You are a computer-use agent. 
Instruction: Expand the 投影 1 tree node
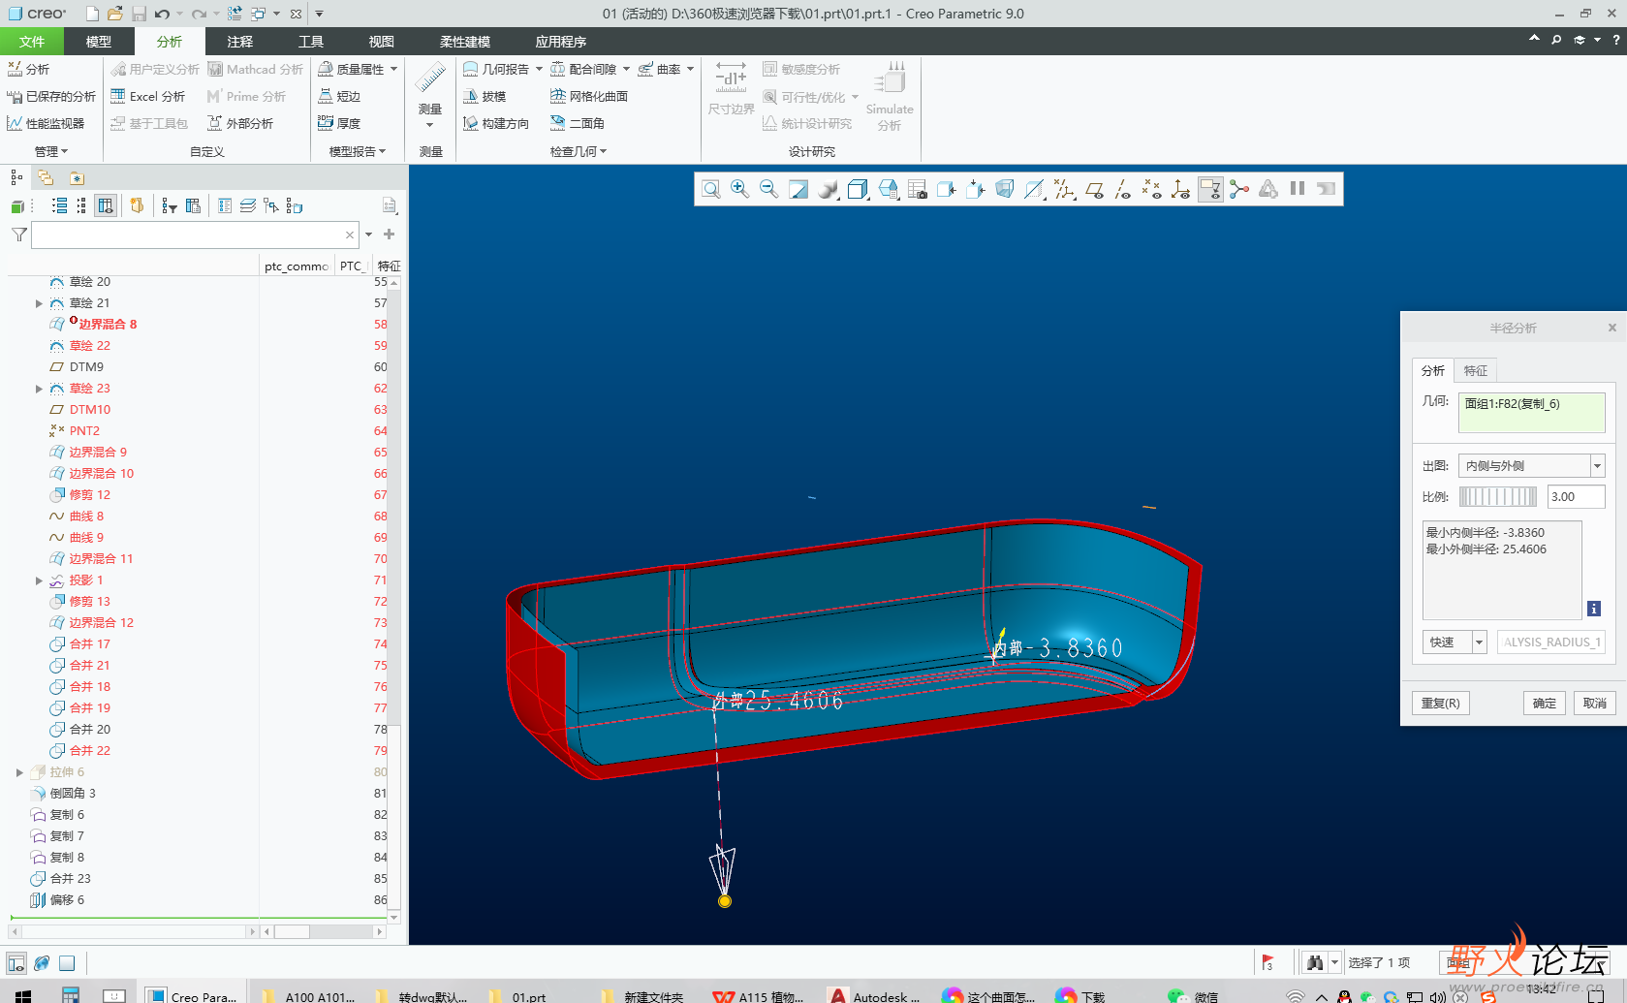click(x=39, y=580)
